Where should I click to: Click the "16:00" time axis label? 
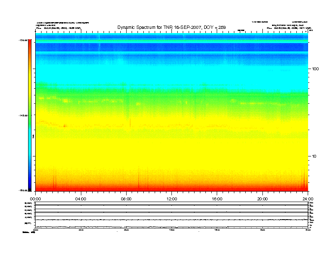tap(217, 199)
